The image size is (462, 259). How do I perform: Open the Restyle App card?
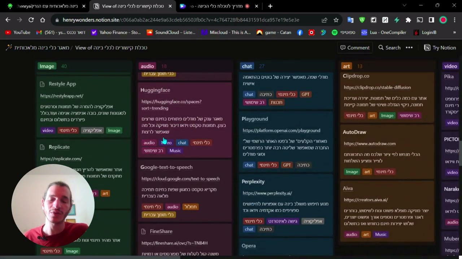pos(62,84)
